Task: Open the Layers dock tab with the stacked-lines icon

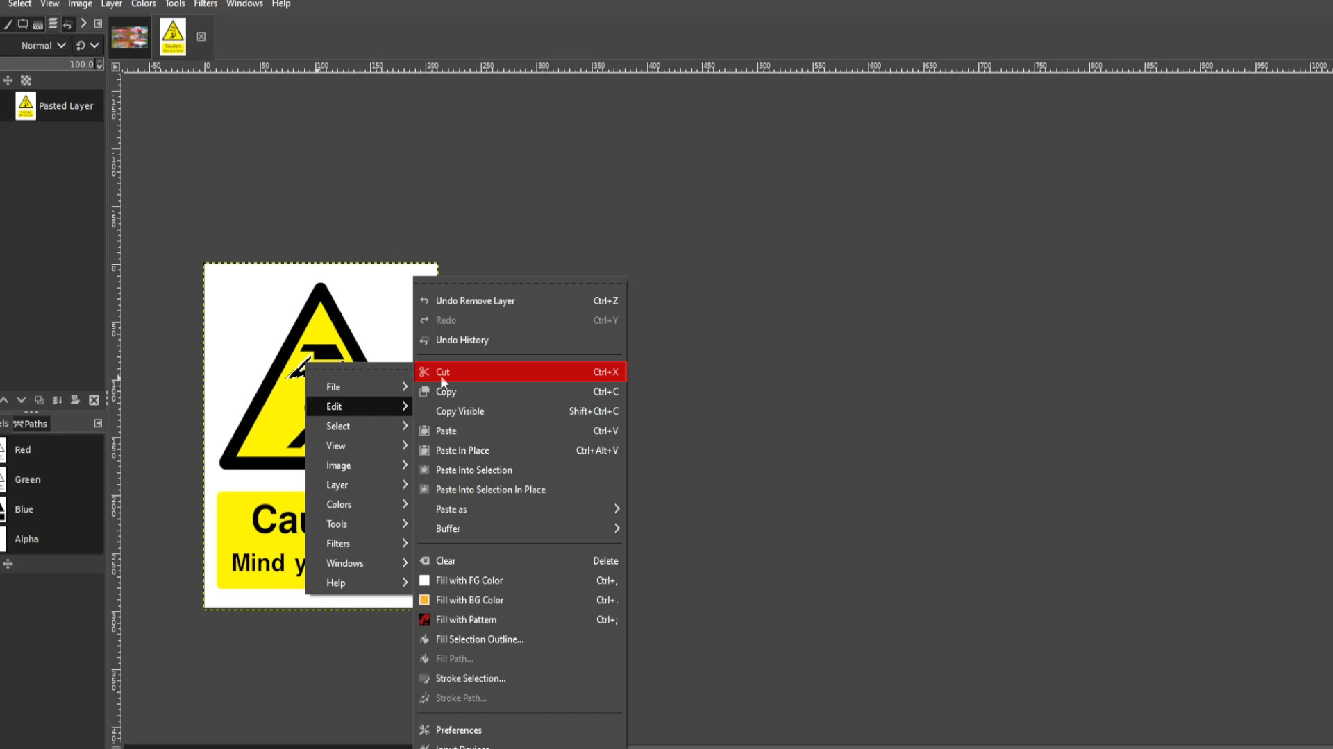Action: 53,24
